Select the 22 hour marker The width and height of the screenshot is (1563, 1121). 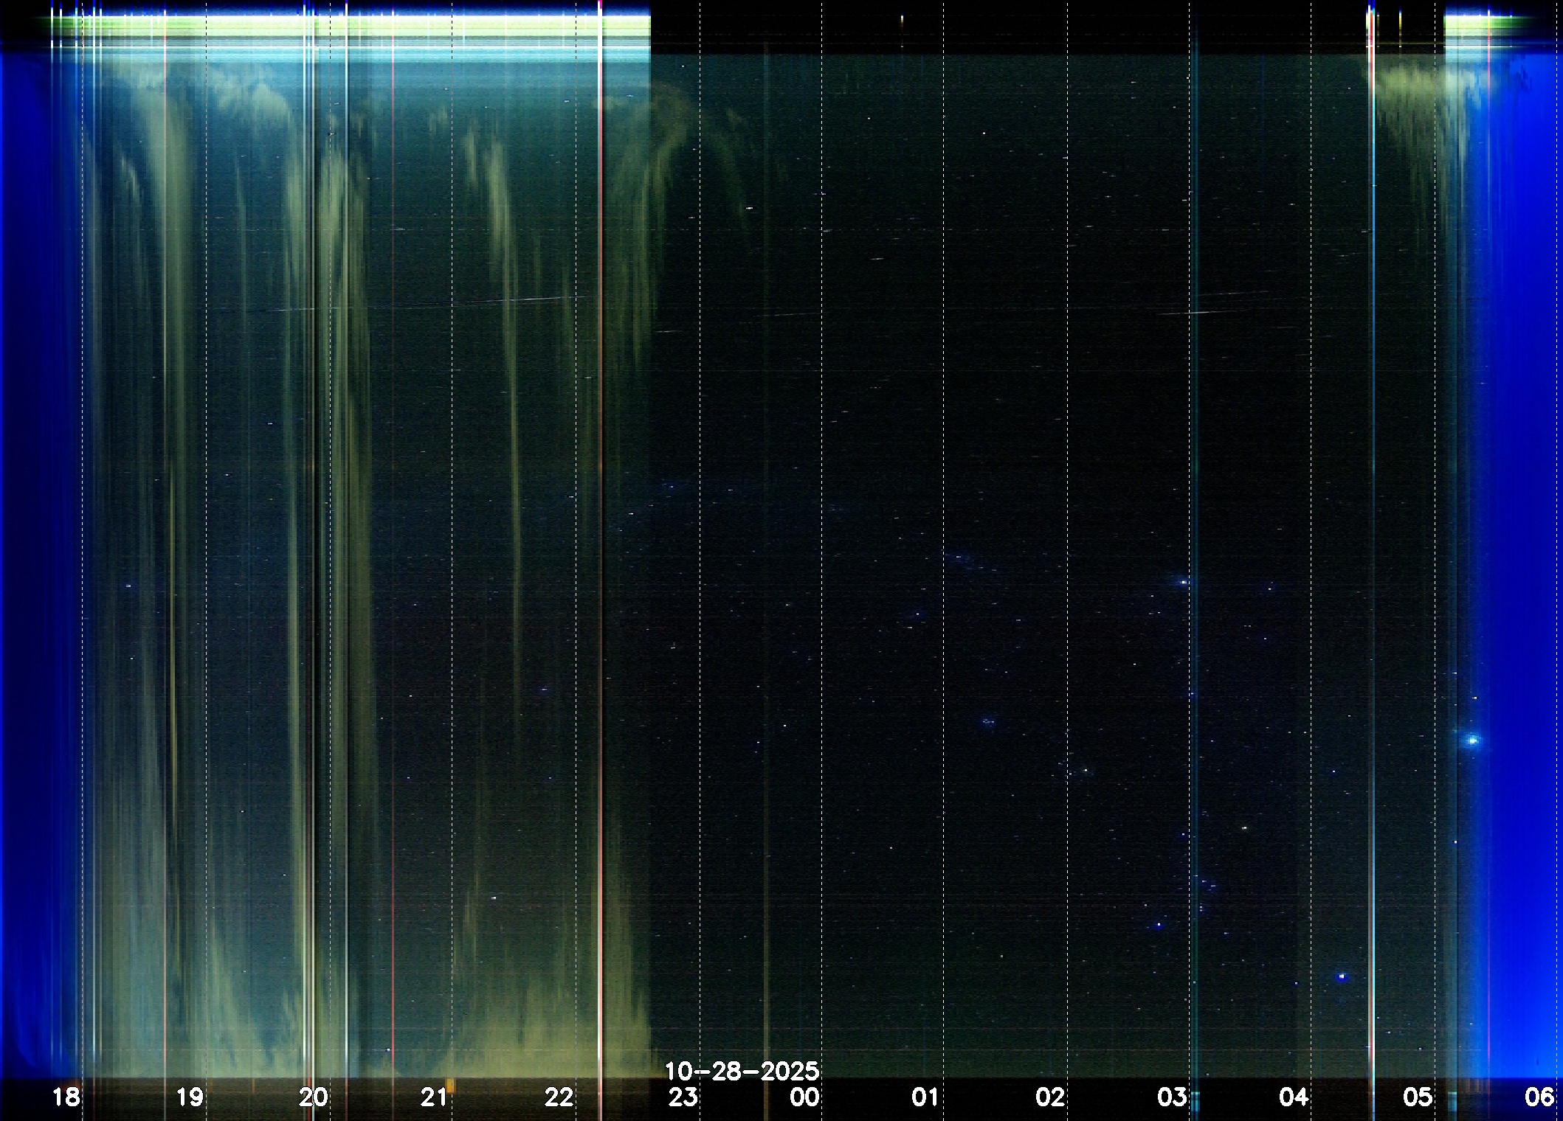pyautogui.click(x=559, y=1097)
